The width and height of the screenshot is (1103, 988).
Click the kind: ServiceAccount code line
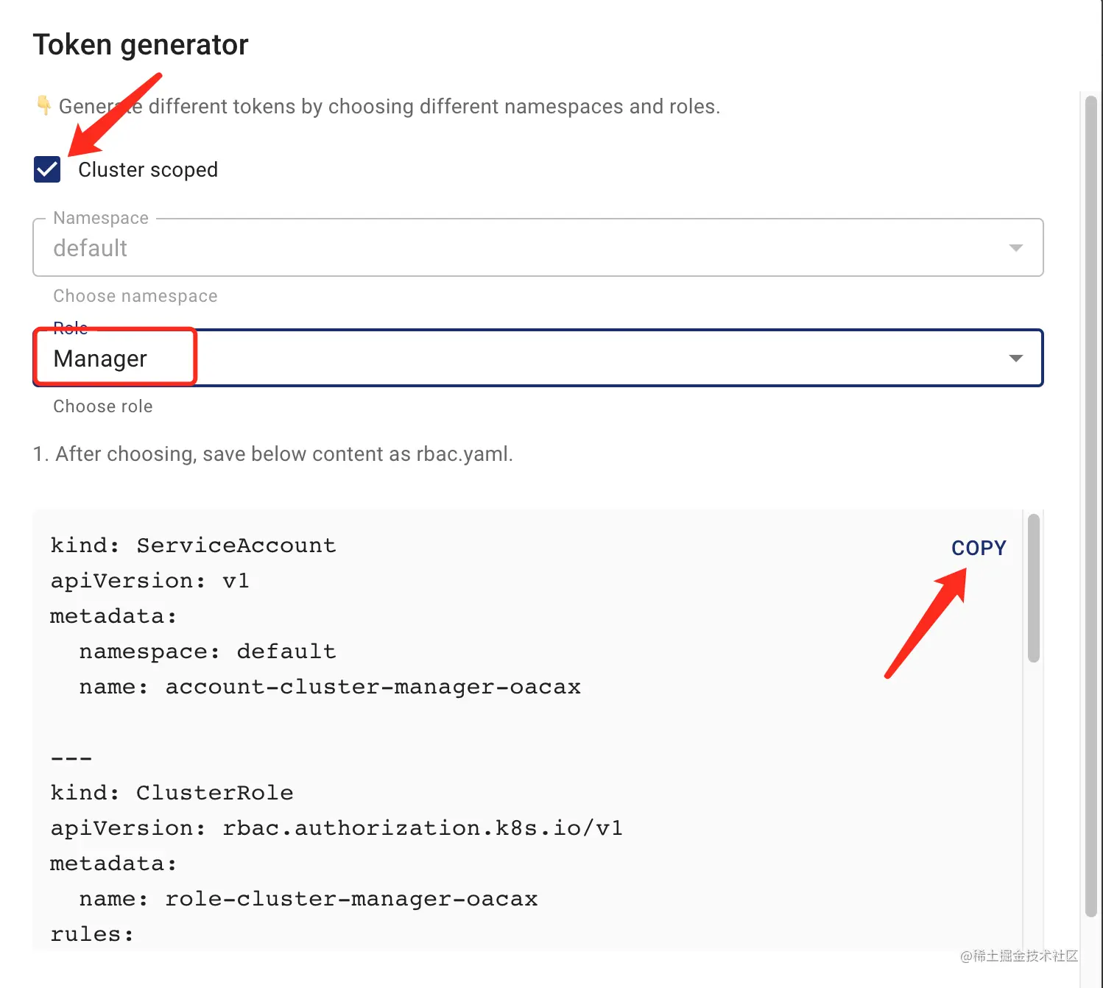tap(193, 546)
